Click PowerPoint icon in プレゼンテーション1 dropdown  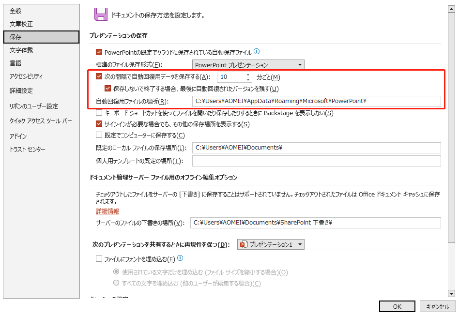pos(244,244)
